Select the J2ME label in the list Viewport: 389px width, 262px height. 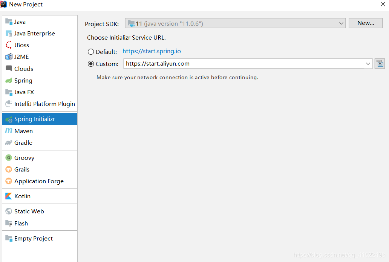(x=21, y=57)
